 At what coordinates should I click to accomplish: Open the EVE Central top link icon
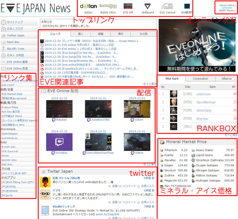click(x=167, y=6)
